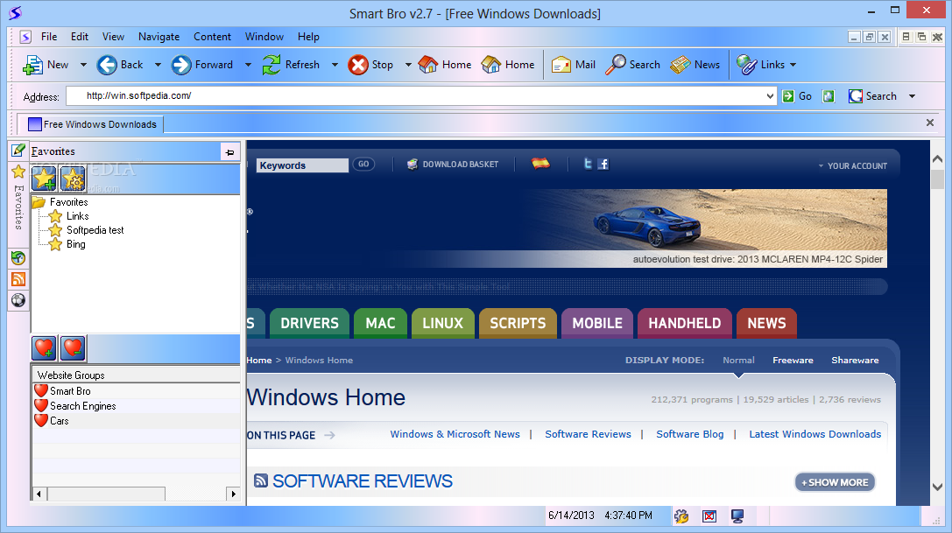Open the address Search options dropdown
Viewport: 952px width, 533px height.
(912, 96)
